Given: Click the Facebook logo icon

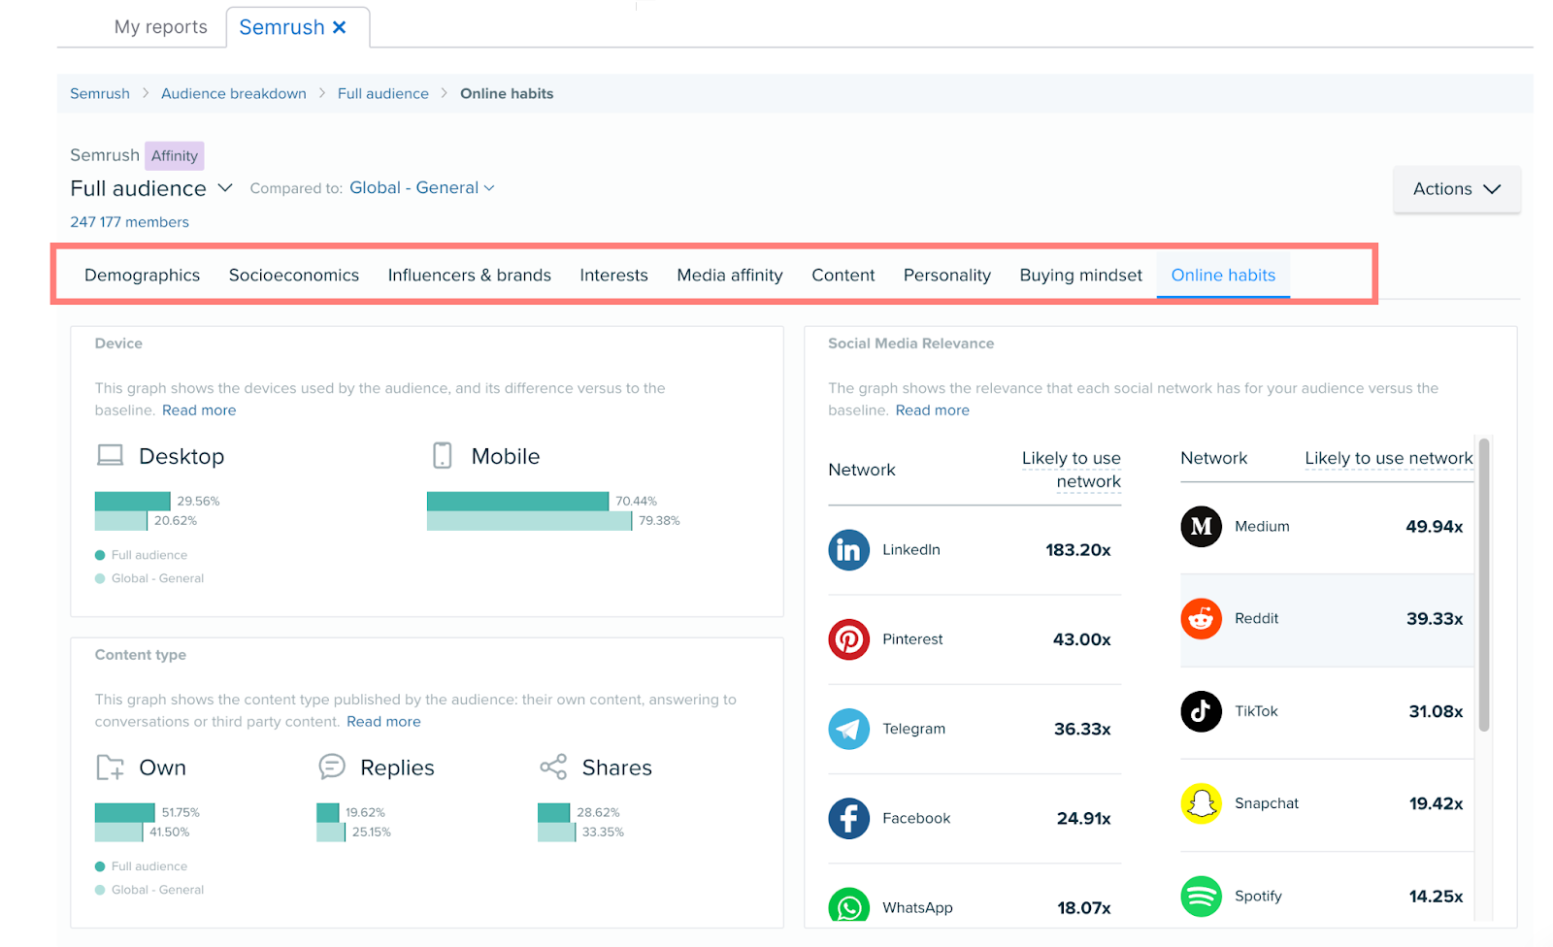Looking at the screenshot, I should point(848,818).
